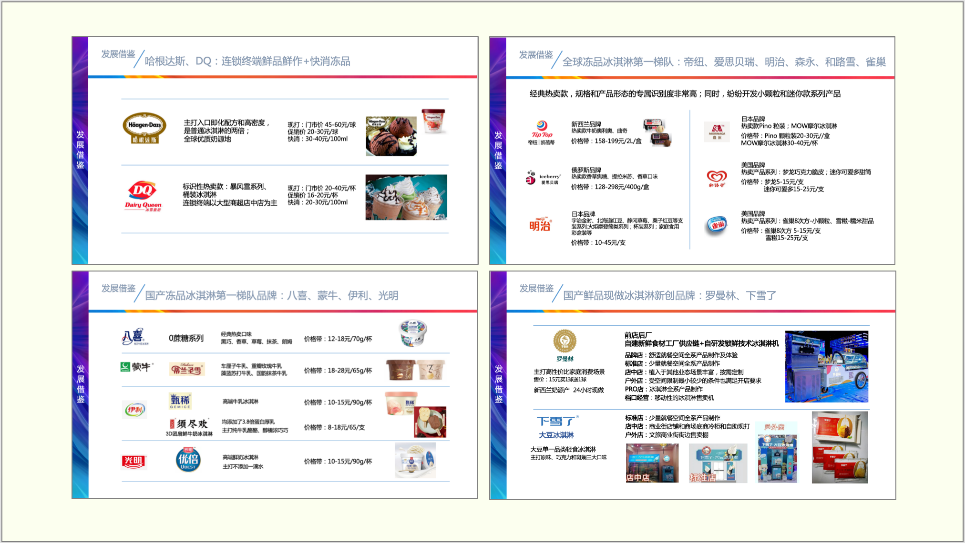Open the 罗曼林、下雪了 slide title
965x543 pixels.
point(669,296)
